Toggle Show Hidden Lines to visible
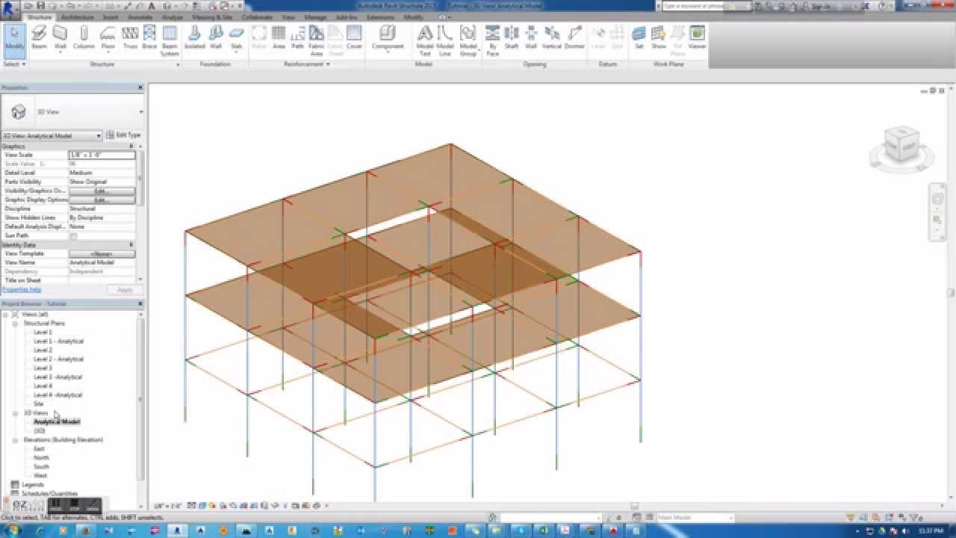This screenshot has height=538, width=956. [x=102, y=217]
